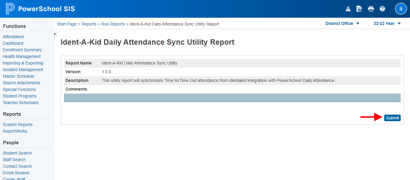This screenshot has width=410, height=180.
Task: Open Staff Search link
Action: point(14,160)
